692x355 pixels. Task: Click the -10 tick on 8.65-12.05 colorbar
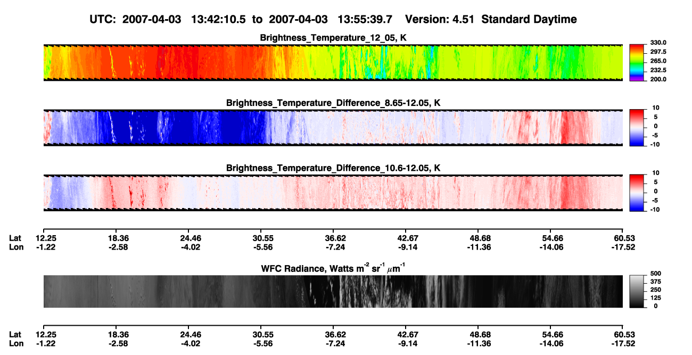click(655, 144)
